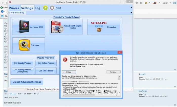
Task: Click the exception details horizontal scrollbar
Action: click(x=79, y=95)
